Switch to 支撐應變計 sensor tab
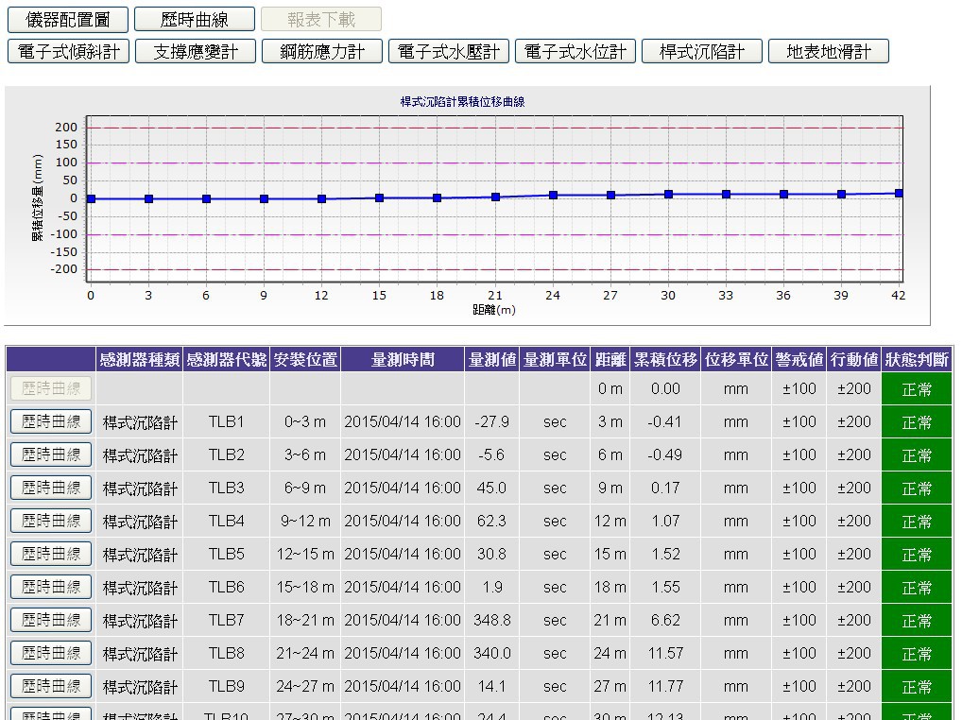This screenshot has height=720, width=962. [x=196, y=52]
